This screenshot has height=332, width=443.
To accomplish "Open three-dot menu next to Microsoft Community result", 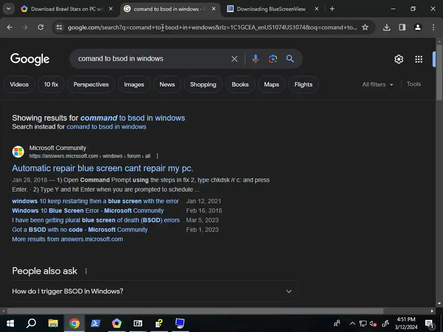I will [157, 156].
